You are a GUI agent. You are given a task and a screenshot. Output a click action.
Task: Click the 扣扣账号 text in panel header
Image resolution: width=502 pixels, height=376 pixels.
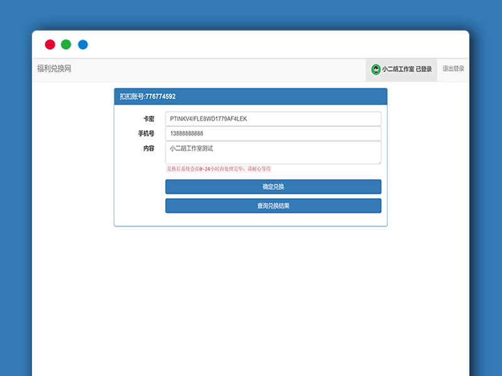tap(132, 97)
